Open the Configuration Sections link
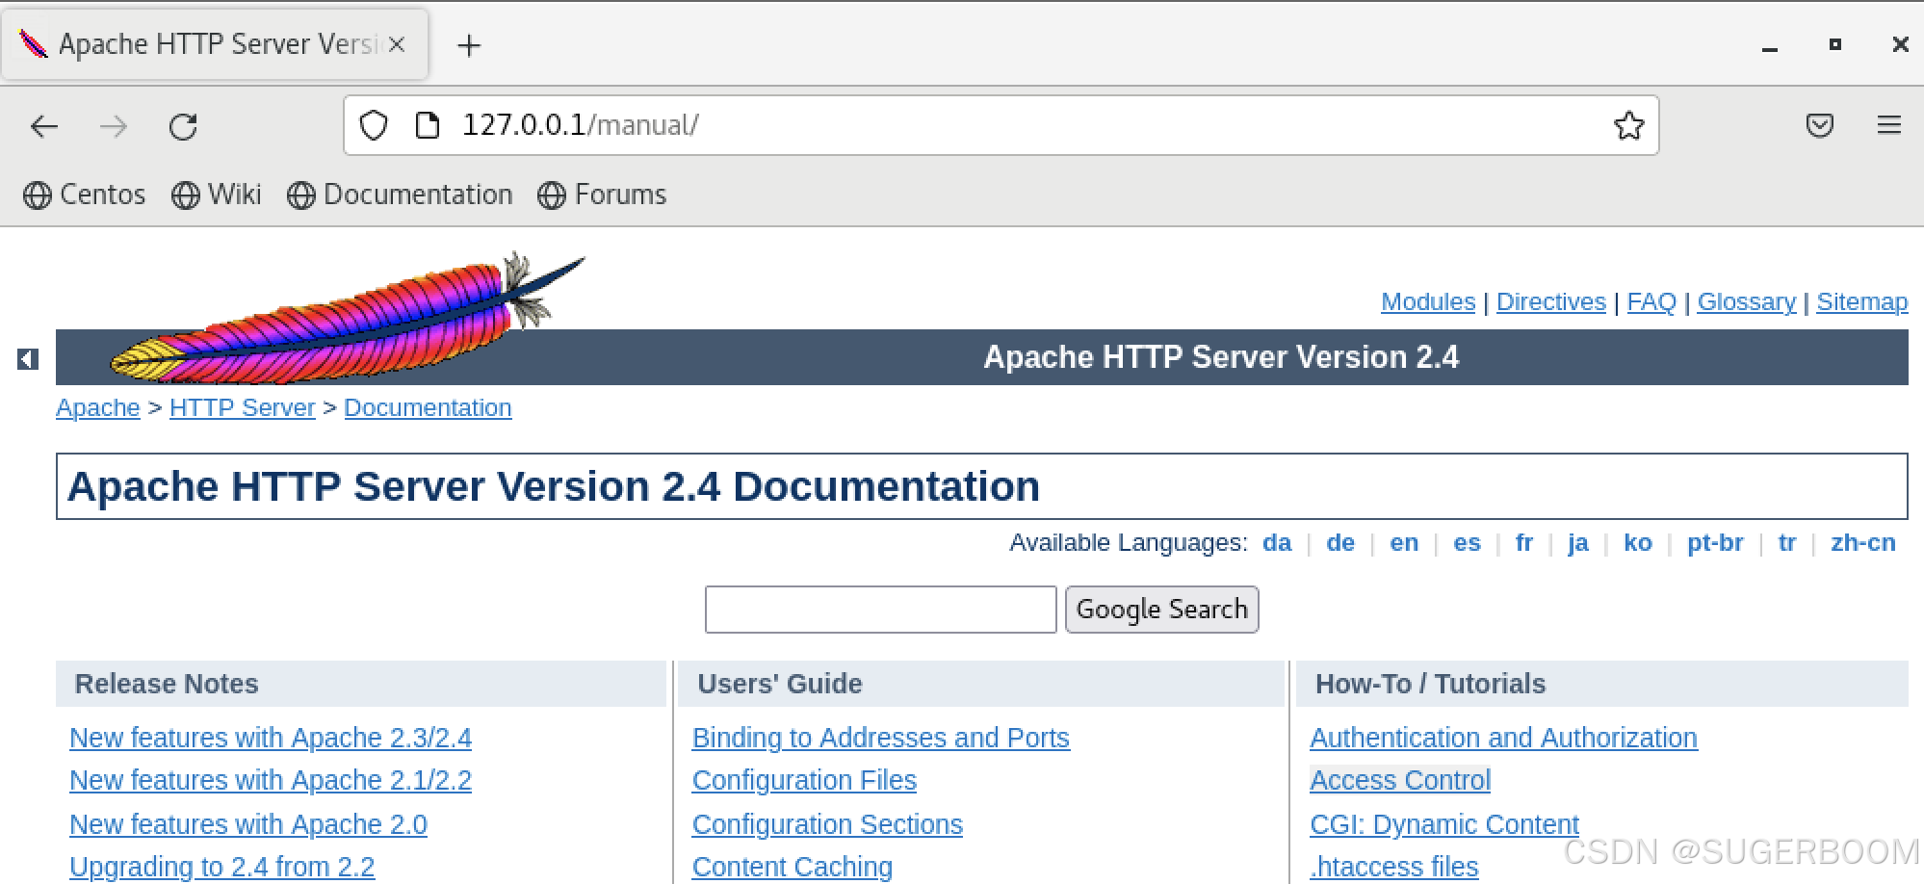Viewport: 1924px width, 884px height. tap(827, 825)
